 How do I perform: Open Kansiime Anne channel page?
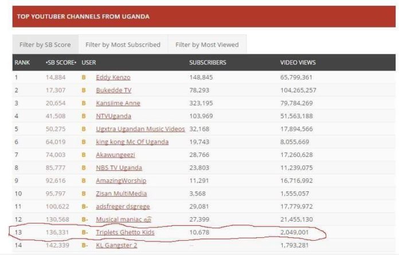[118, 103]
